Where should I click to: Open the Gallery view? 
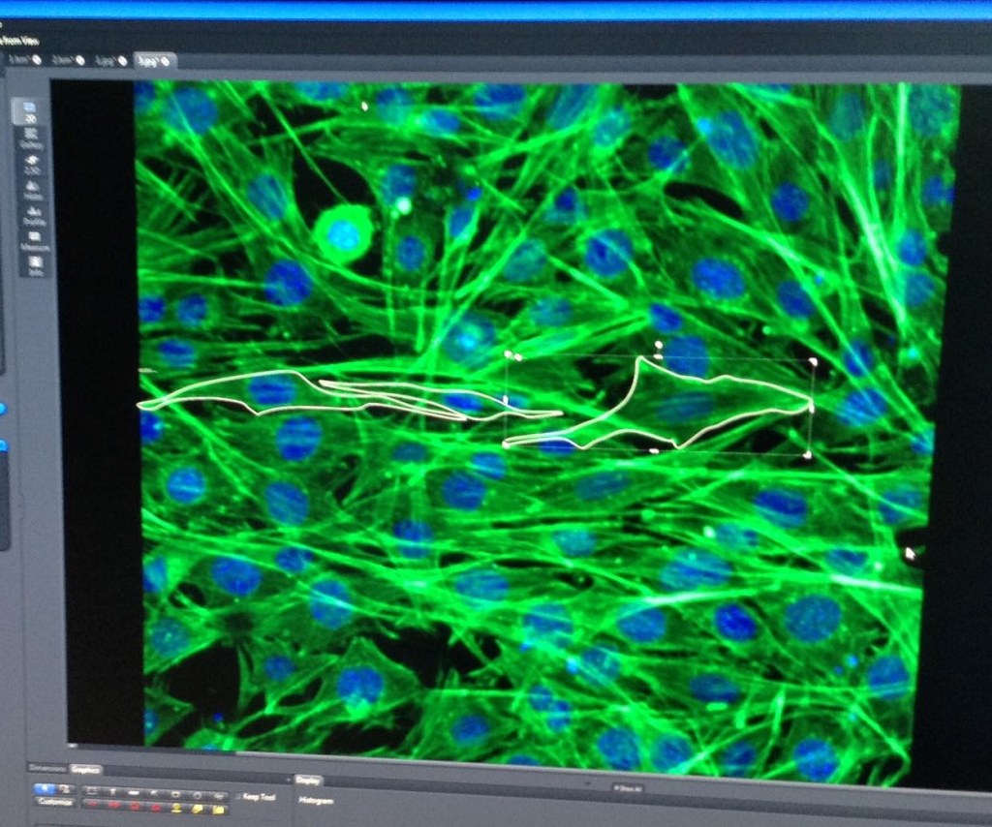[x=31, y=139]
